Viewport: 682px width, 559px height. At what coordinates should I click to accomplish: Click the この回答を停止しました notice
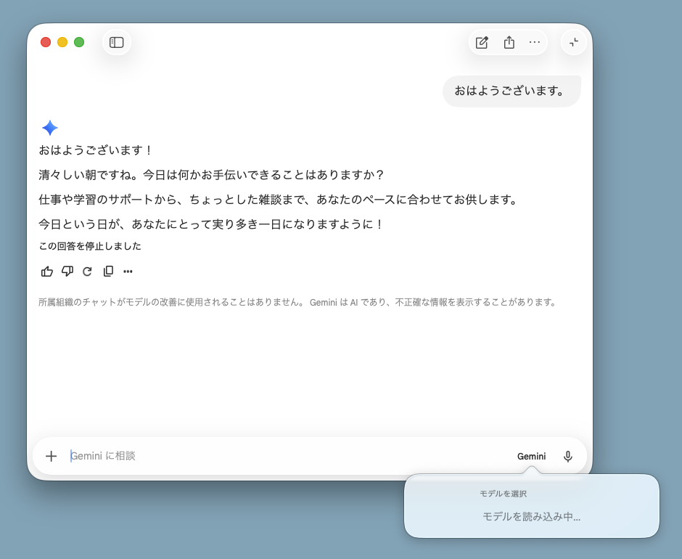(x=90, y=246)
